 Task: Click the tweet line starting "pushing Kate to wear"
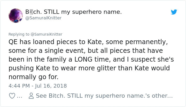pyautogui.click(x=89, y=68)
